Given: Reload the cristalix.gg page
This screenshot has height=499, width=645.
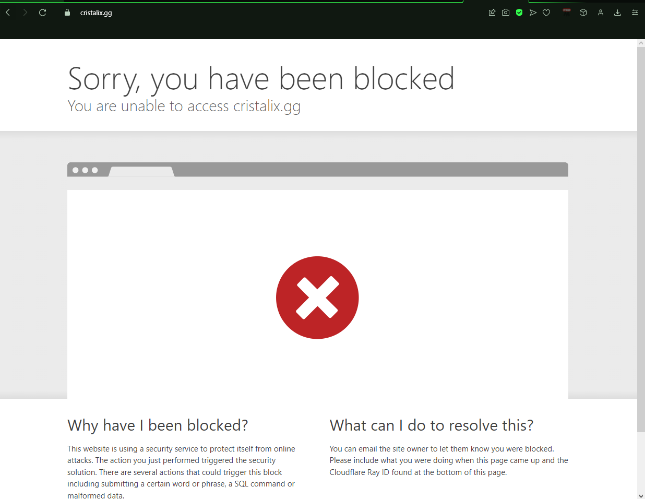Looking at the screenshot, I should (43, 13).
